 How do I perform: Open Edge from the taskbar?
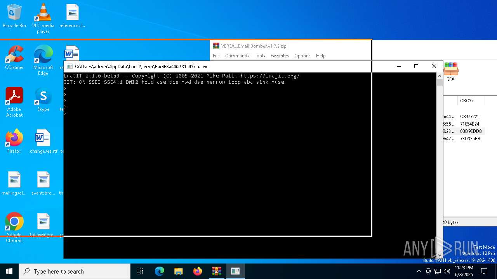[x=160, y=271]
